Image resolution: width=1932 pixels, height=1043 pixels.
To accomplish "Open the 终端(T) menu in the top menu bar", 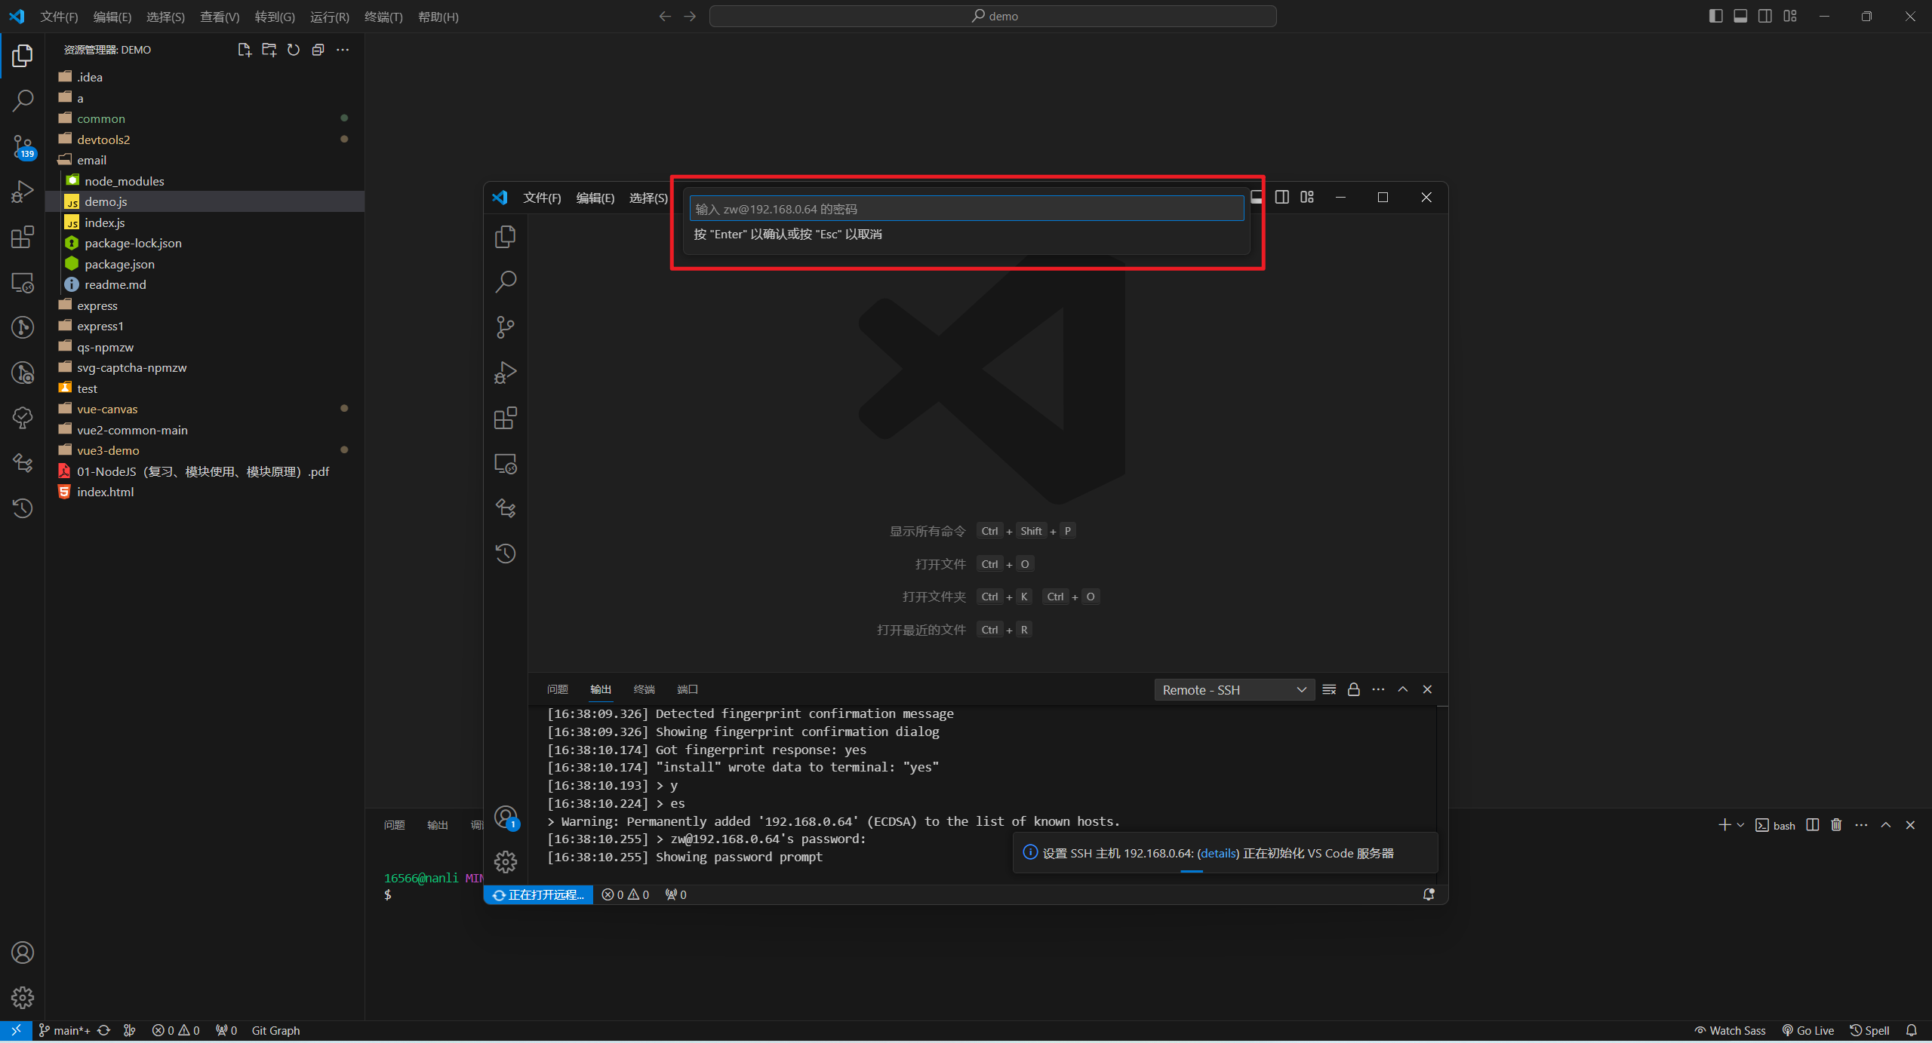I will [x=383, y=17].
